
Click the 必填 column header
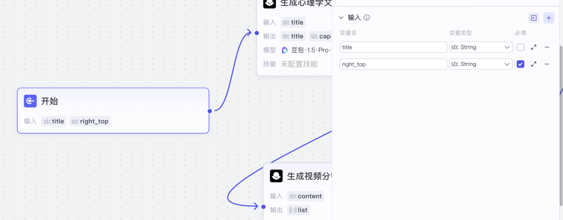(x=520, y=33)
